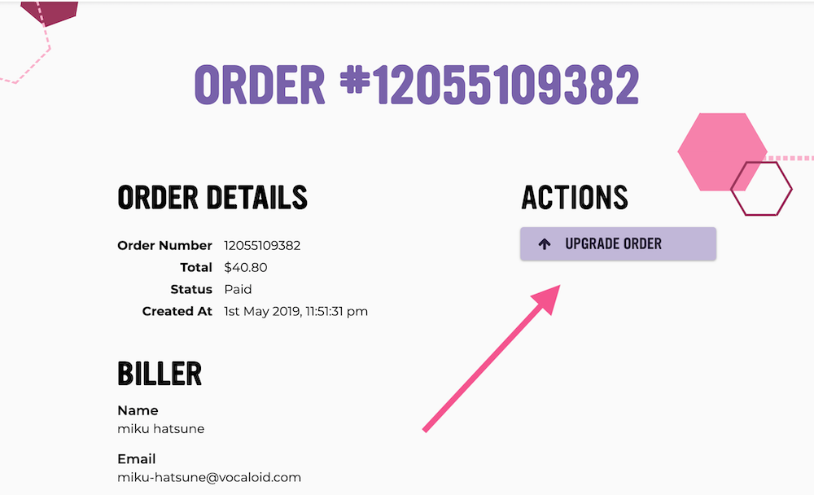This screenshot has width=814, height=495.
Task: Select the Created At date value
Action: pos(296,311)
